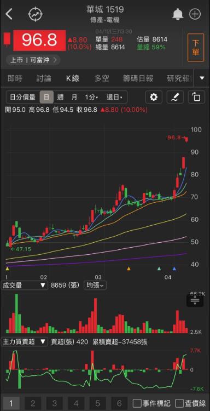Select the drawing pen tool icon
This screenshot has height=411, width=210.
tap(175, 98)
